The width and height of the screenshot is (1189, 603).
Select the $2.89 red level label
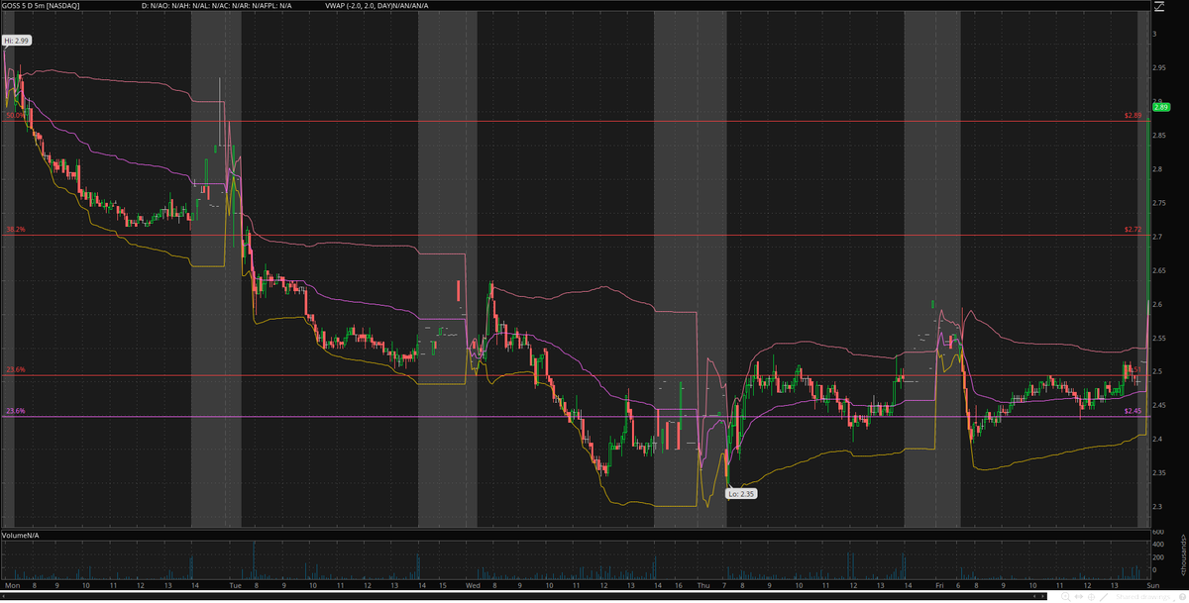coord(1133,116)
